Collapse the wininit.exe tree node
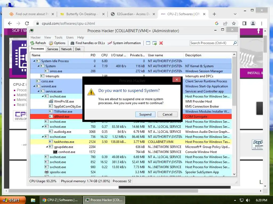Image resolution: width=273 pixels, height=204 pixels. click(x=34, y=86)
